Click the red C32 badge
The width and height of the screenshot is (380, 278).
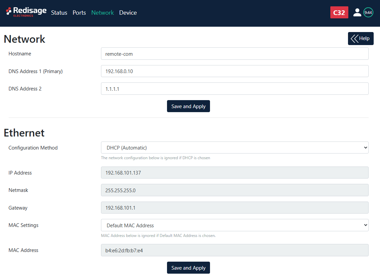tap(339, 13)
